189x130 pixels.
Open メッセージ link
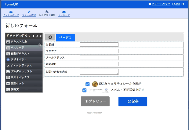[x=64, y=15]
